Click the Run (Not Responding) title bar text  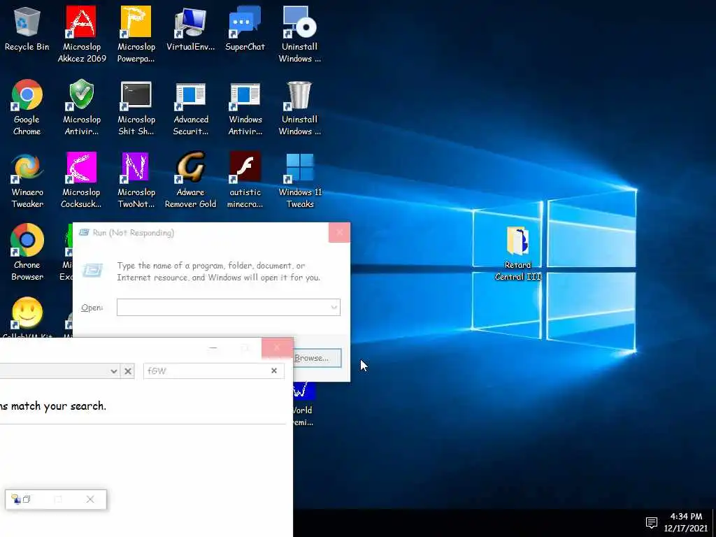134,232
